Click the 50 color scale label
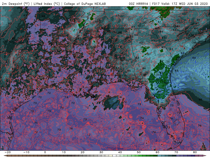This screenshot has height=157, width=210. point(139,152)
